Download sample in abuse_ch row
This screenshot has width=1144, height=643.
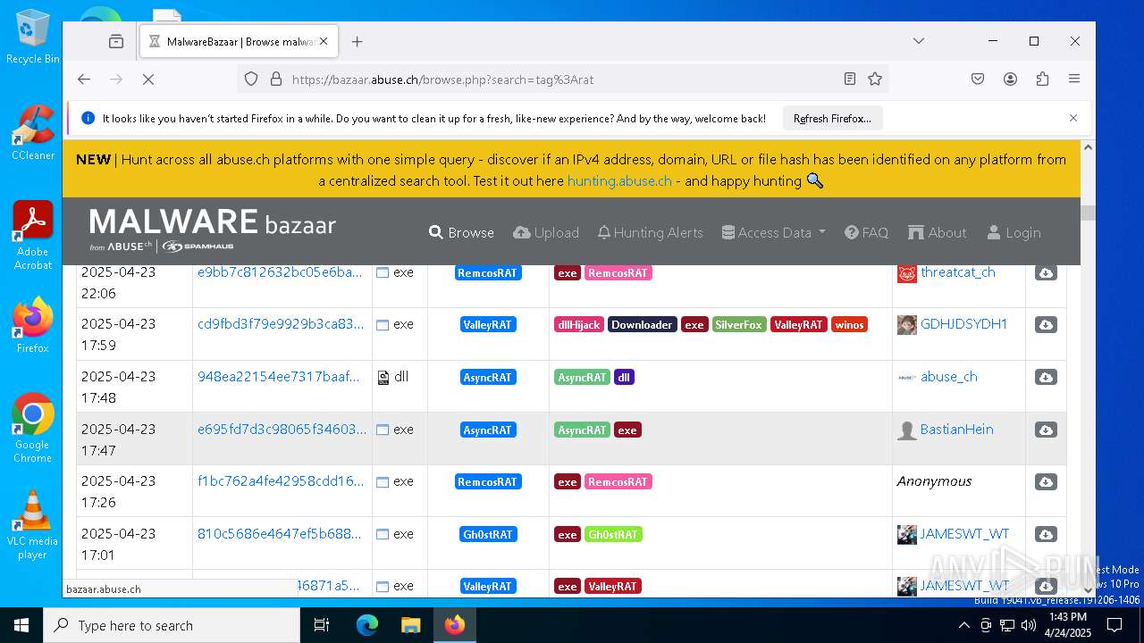[1046, 378]
